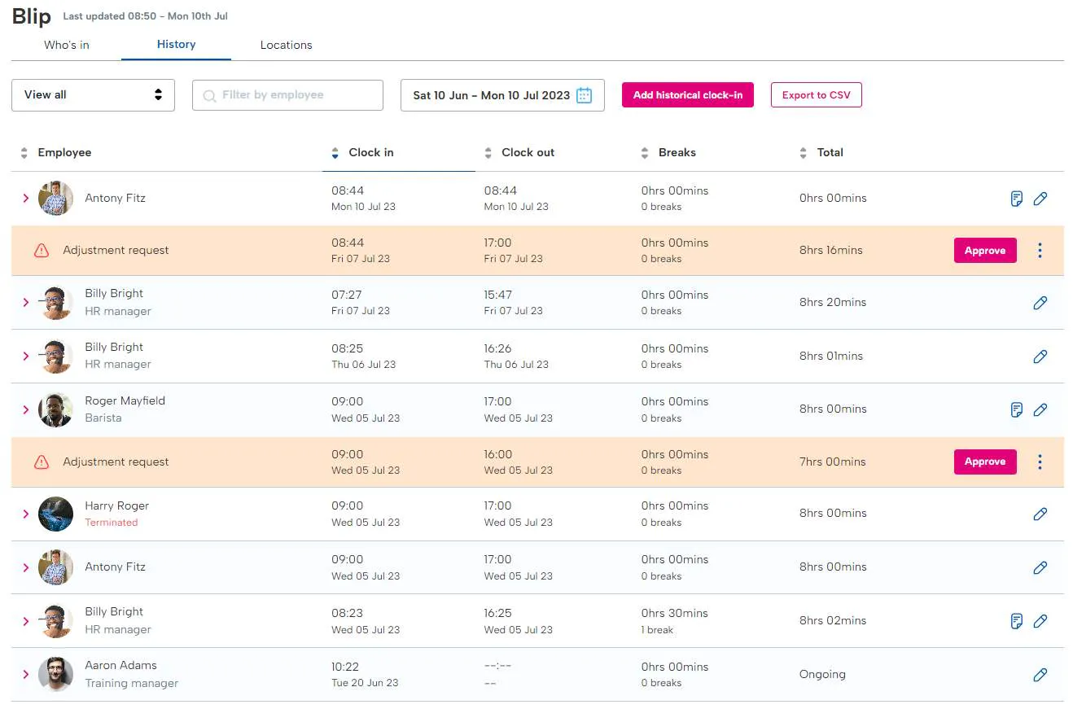The width and height of the screenshot is (1073, 709).
Task: Open the Locations tab
Action: click(286, 45)
